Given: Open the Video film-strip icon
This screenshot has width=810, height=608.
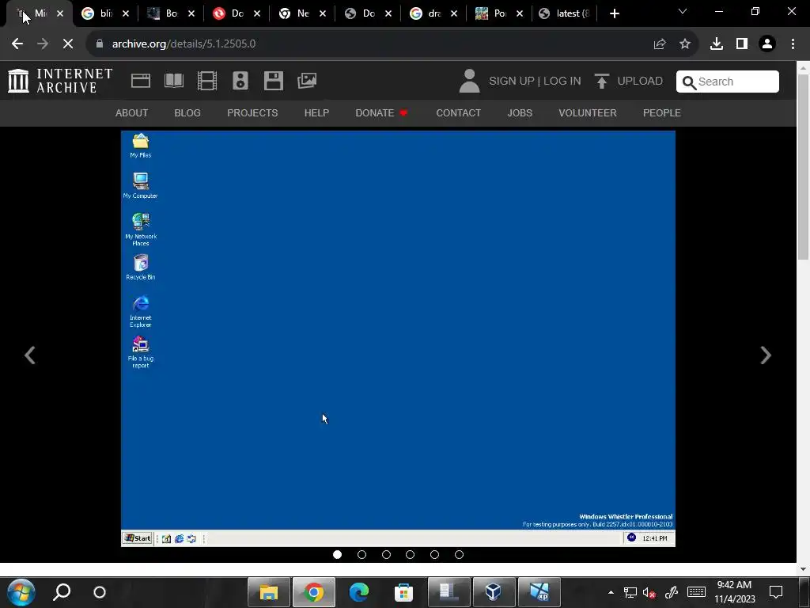Looking at the screenshot, I should (207, 81).
